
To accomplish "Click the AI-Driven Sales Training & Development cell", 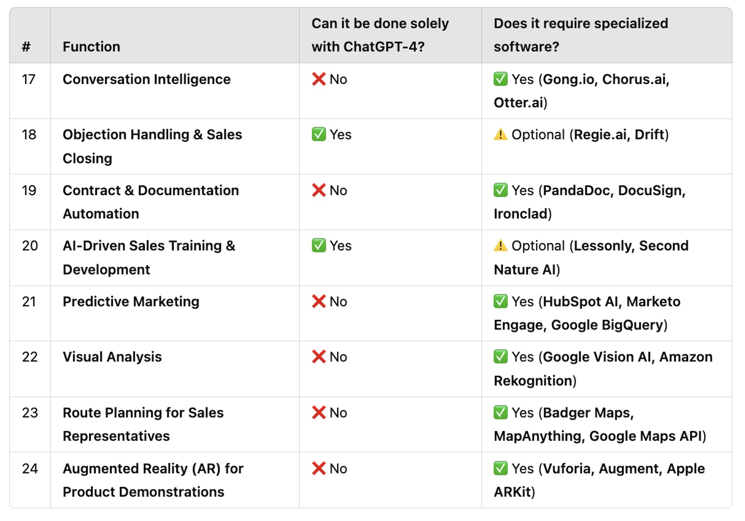I will pyautogui.click(x=149, y=257).
